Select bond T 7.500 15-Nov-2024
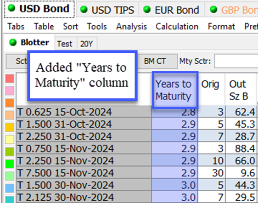The image size is (258, 203). point(84,173)
